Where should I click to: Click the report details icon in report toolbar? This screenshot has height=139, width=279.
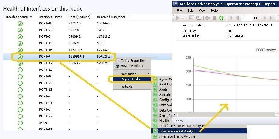pyautogui.click(x=199, y=18)
